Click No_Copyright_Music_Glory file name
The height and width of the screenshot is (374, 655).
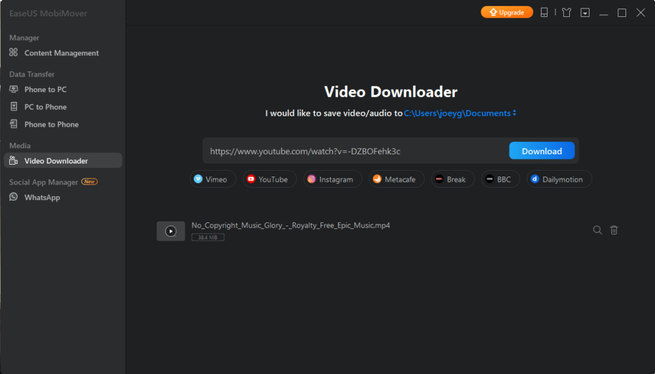coord(291,225)
